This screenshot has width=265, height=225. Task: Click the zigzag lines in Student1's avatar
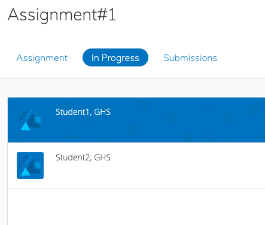pyautogui.click(x=25, y=115)
